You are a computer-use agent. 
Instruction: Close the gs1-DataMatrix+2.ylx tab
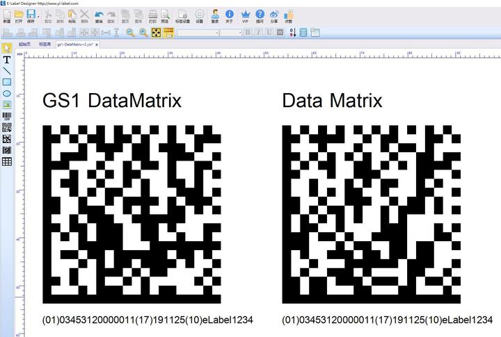97,45
